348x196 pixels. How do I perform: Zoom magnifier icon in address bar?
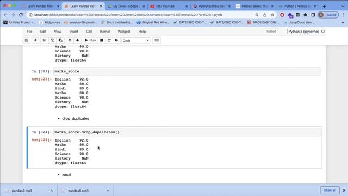pyautogui.click(x=257, y=15)
